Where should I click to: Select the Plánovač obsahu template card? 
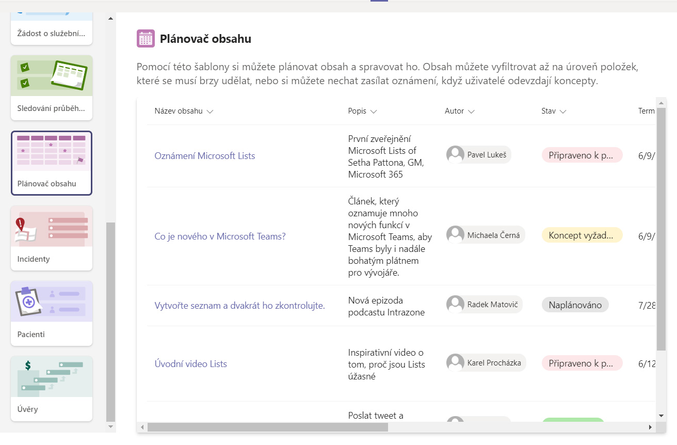point(52,163)
